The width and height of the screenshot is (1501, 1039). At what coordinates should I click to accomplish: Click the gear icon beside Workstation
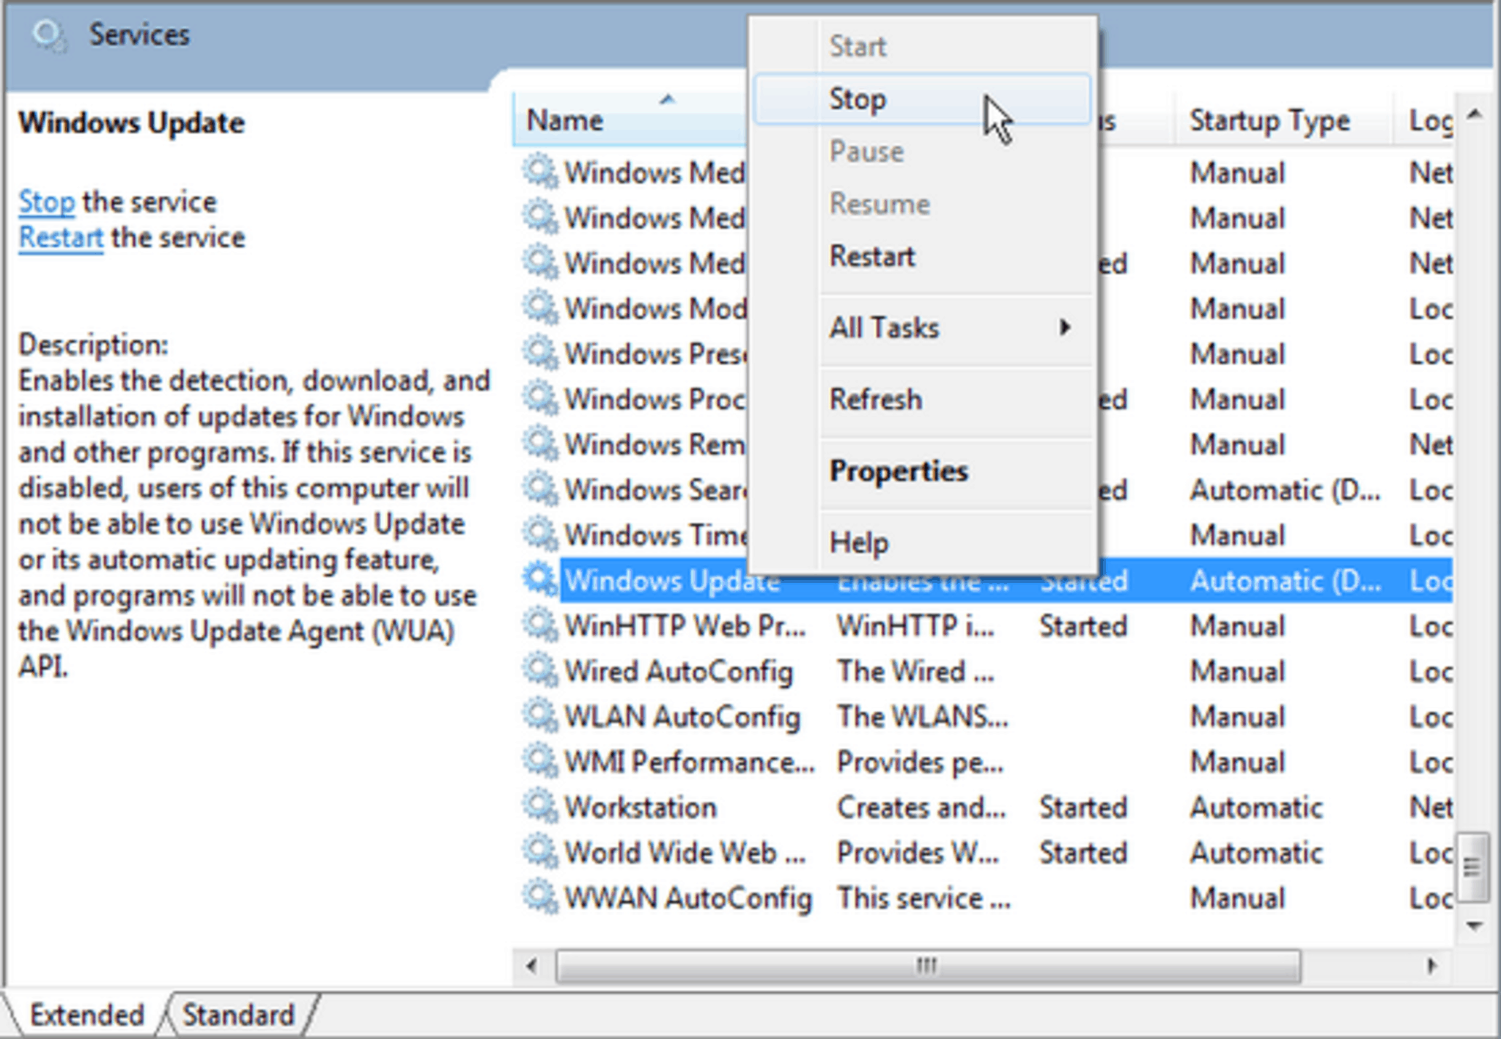[540, 807]
